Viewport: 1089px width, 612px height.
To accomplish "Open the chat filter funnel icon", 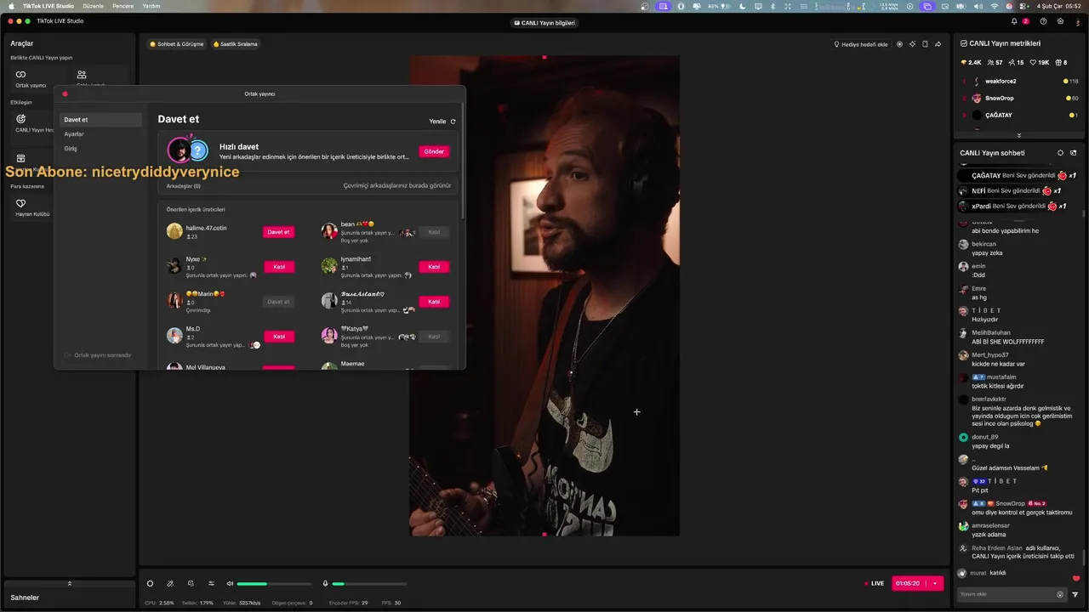I will coord(1075,594).
